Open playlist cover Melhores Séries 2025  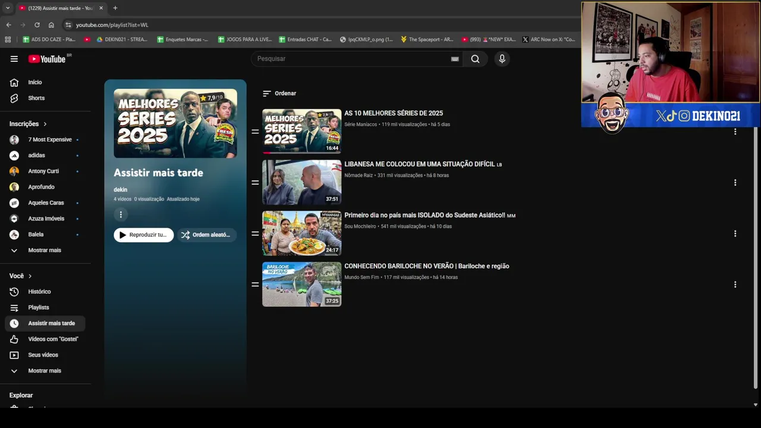pyautogui.click(x=175, y=123)
